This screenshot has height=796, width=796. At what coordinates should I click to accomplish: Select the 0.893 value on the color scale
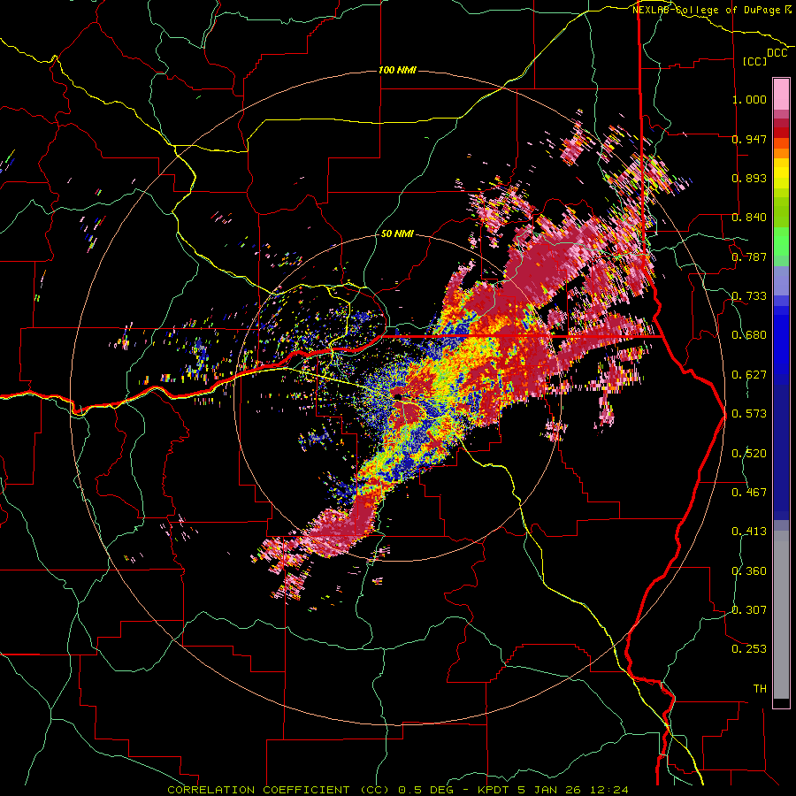coord(749,178)
